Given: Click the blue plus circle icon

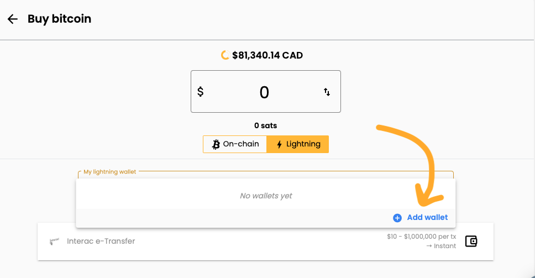Looking at the screenshot, I should point(397,218).
